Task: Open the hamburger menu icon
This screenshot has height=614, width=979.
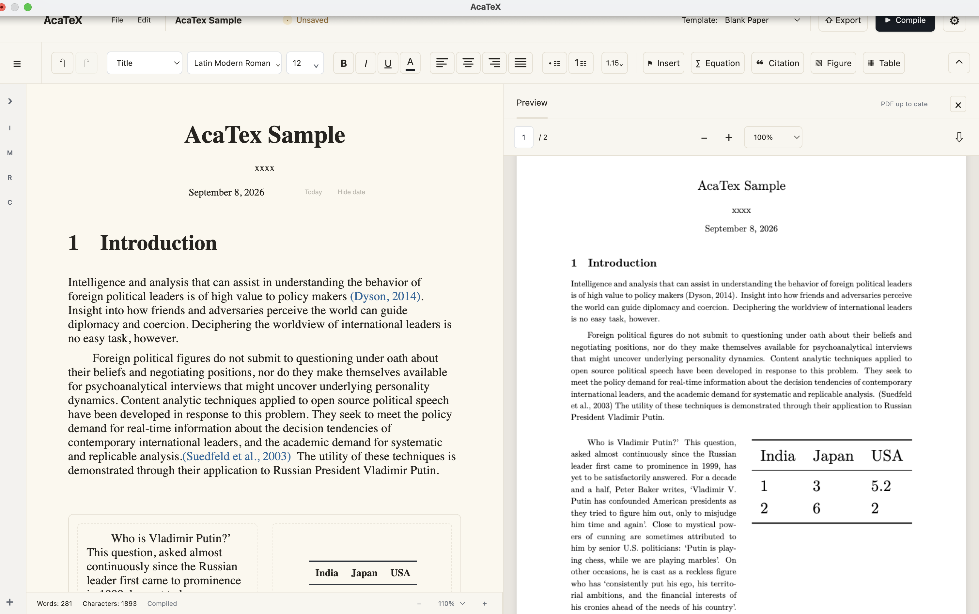Action: tap(17, 64)
